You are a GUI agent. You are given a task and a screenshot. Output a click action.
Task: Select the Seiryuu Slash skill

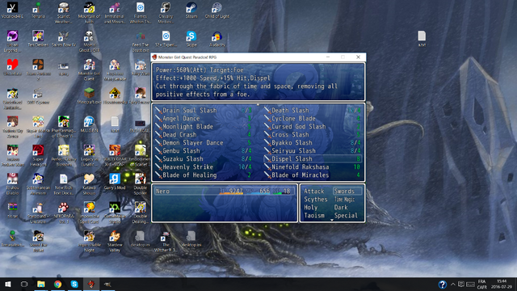pos(313,151)
